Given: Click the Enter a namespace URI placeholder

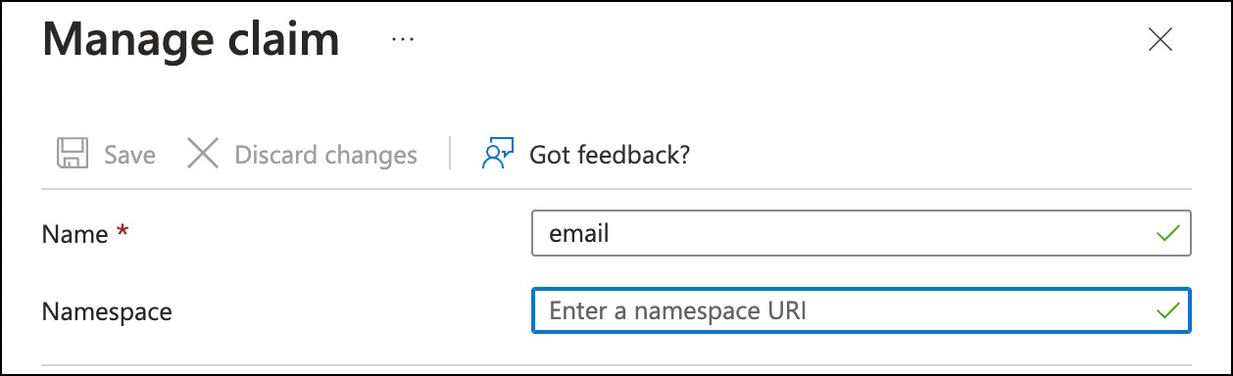Looking at the screenshot, I should tap(683, 311).
